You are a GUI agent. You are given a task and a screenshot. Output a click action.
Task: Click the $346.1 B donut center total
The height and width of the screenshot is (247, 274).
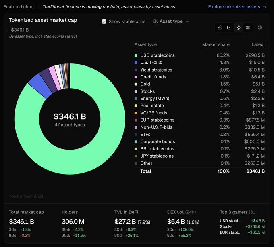click(70, 116)
